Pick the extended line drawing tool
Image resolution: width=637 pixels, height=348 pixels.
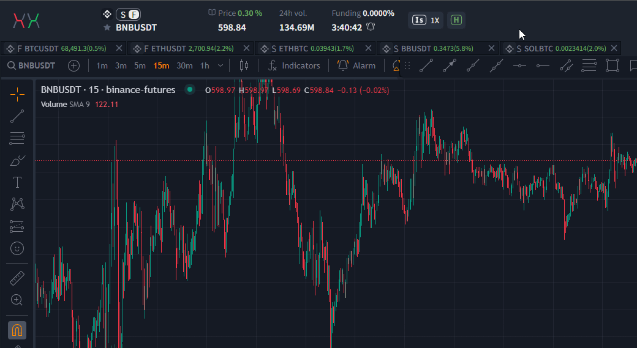coord(496,65)
